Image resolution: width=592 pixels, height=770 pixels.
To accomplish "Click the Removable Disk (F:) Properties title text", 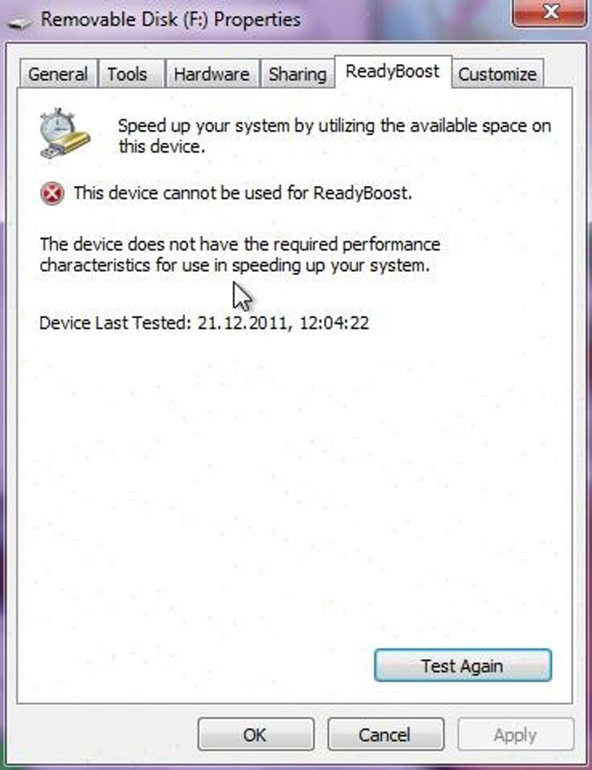I will (170, 19).
